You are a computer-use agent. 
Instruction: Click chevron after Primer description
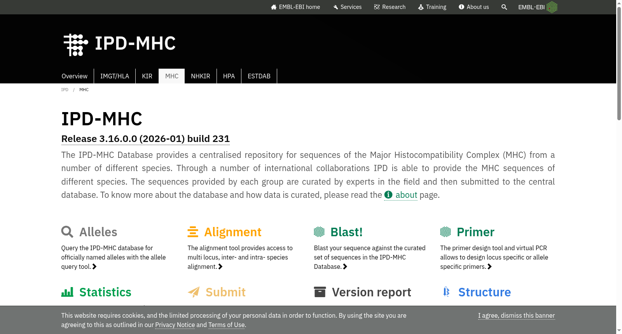[489, 267]
